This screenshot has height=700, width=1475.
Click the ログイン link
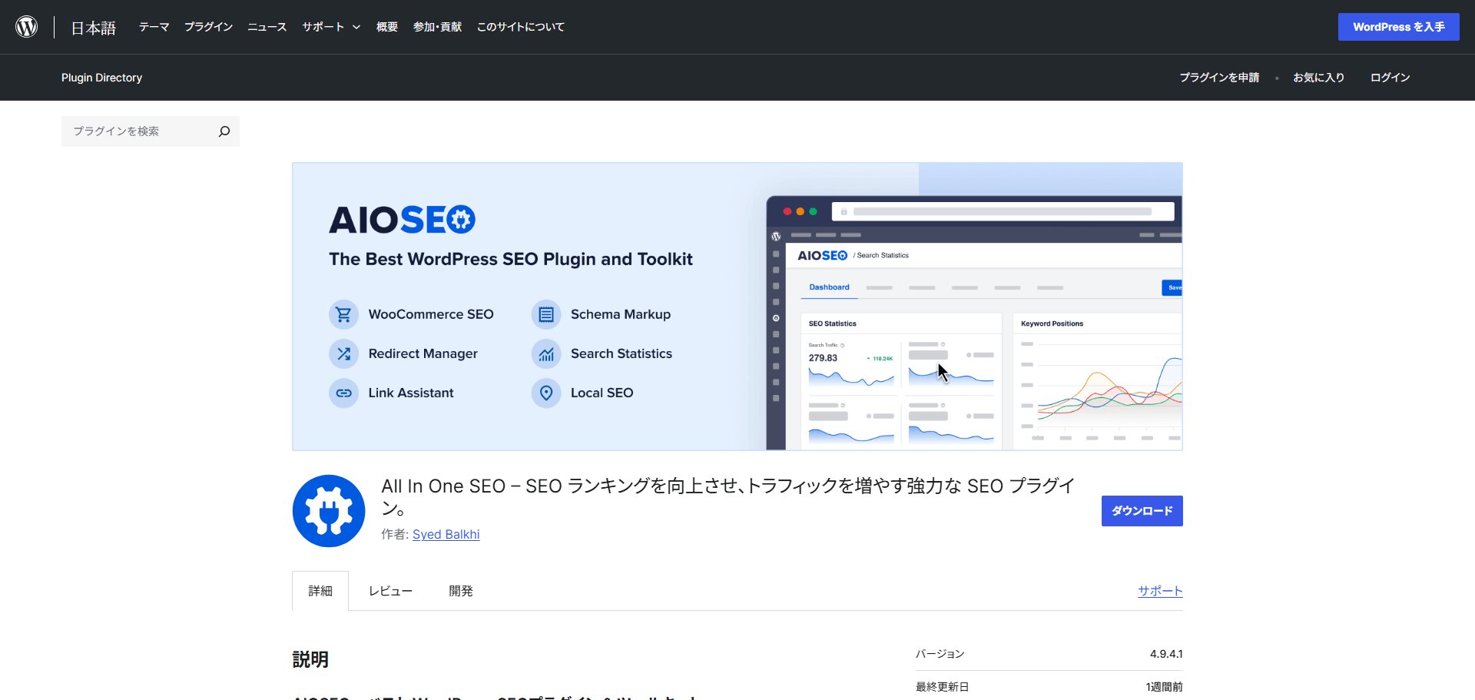[x=1390, y=78]
